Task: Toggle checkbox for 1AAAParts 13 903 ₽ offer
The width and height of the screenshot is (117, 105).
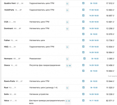Action: (x=83, y=10)
